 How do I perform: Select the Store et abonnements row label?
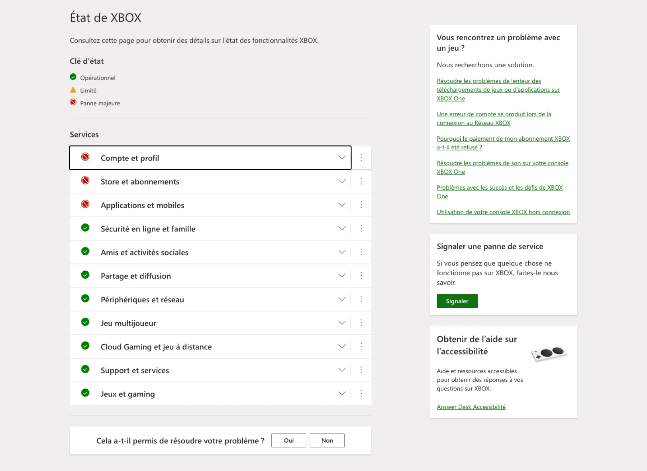point(140,182)
